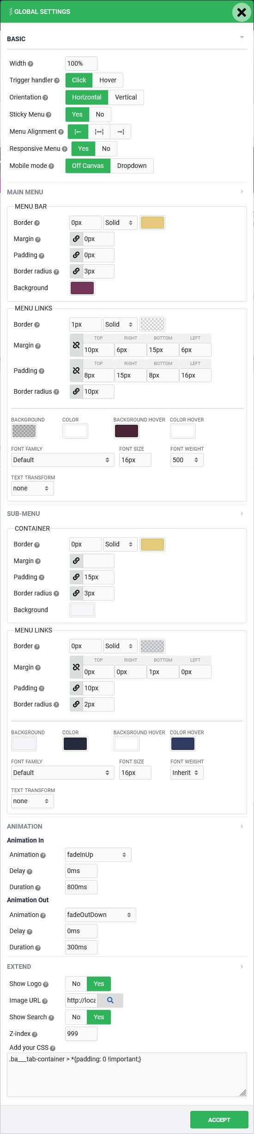Link Menu Links margin sides together
Screen dimensions: 254x1134
[76, 345]
